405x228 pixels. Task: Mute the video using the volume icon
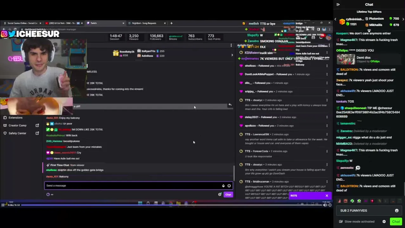[325, 205]
